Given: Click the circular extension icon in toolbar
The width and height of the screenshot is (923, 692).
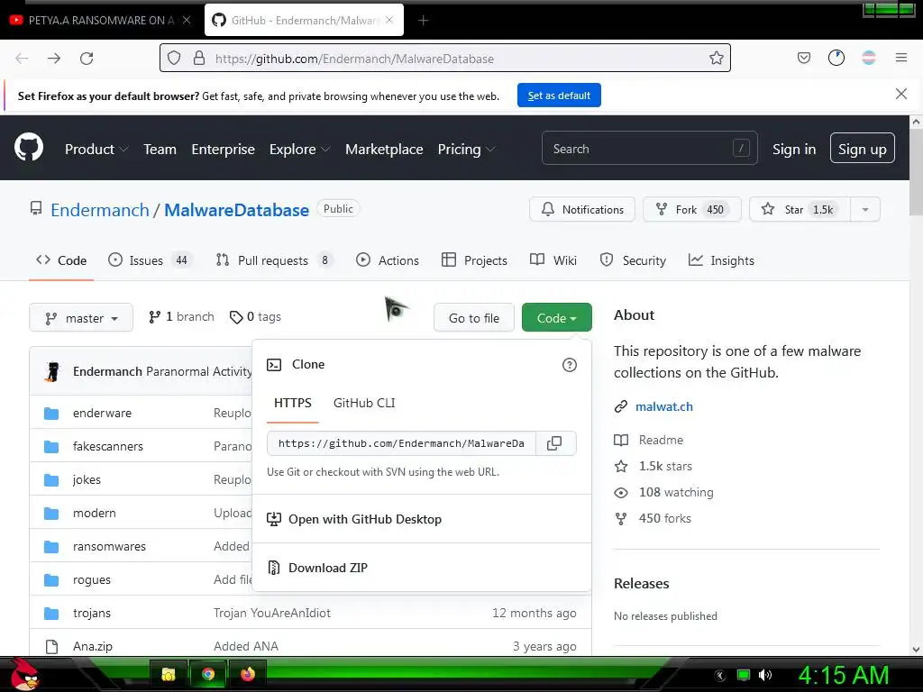Looking at the screenshot, I should point(836,58).
